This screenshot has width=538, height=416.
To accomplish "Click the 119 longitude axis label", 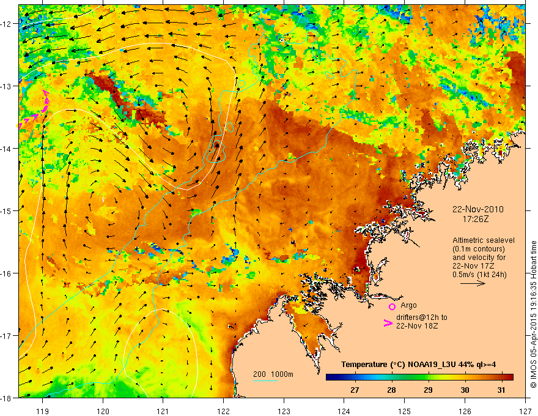I will [x=43, y=411].
